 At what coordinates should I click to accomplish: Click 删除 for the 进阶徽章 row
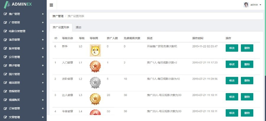tap(247, 80)
